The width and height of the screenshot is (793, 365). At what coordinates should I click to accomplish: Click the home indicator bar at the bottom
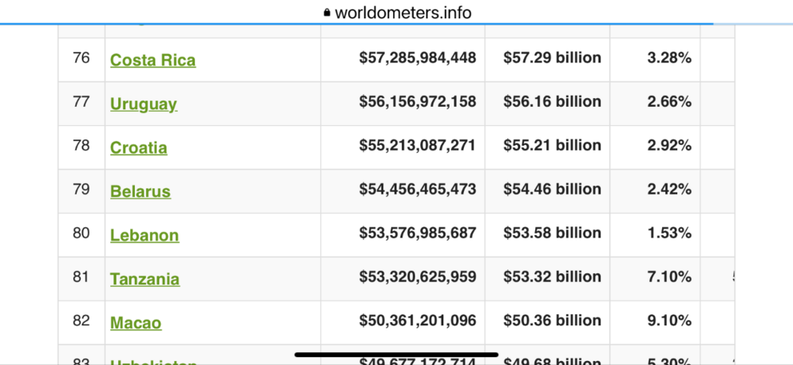tap(396, 354)
